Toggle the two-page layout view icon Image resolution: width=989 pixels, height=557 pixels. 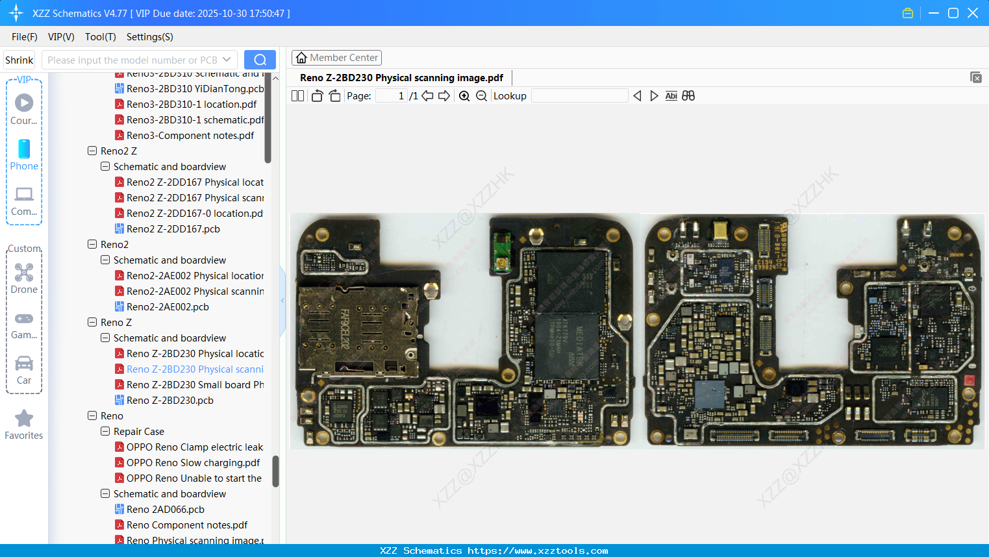297,96
